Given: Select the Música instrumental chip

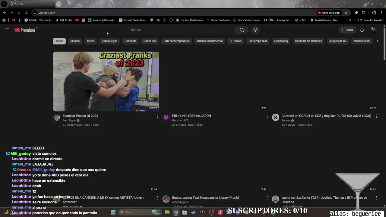Looking at the screenshot, I should (210, 41).
